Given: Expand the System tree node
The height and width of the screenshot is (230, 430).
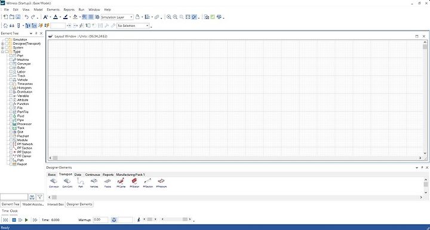Looking at the screenshot, I should pos(3,48).
